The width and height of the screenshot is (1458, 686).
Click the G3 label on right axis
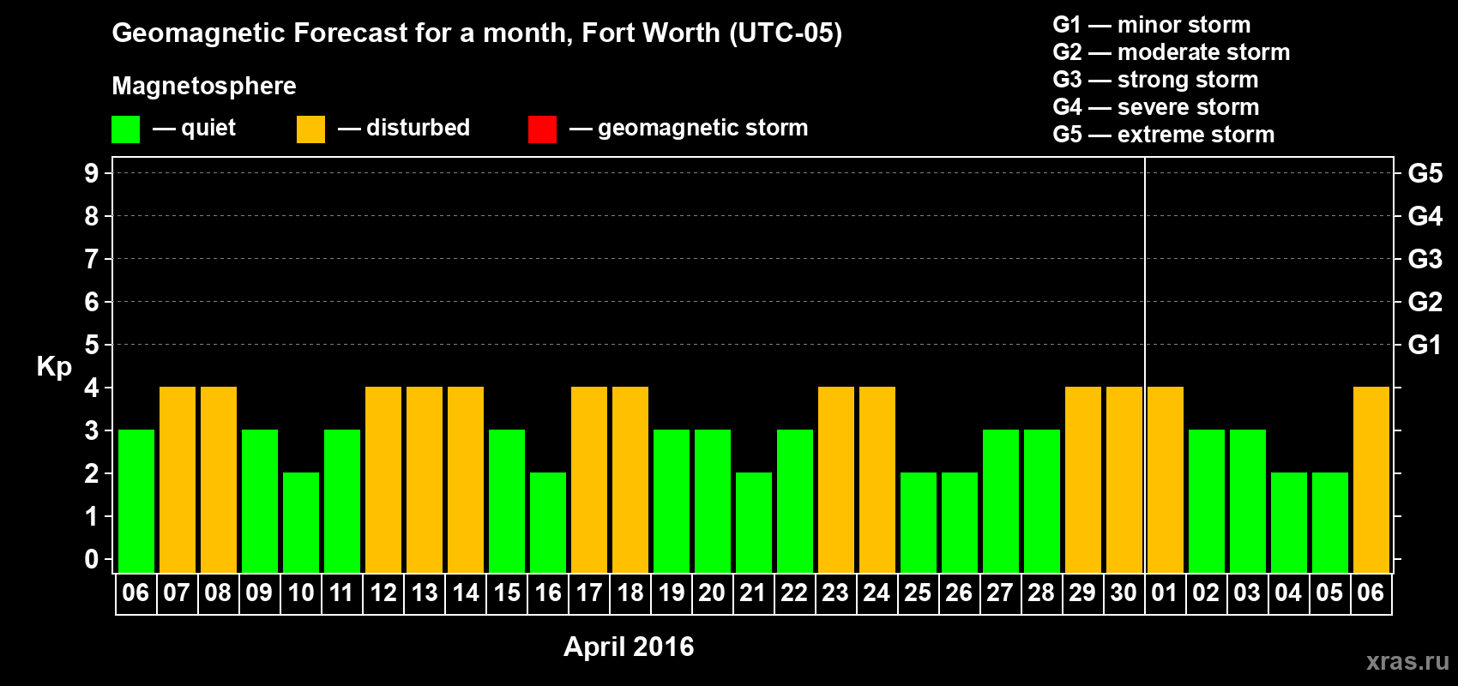coord(1425,259)
